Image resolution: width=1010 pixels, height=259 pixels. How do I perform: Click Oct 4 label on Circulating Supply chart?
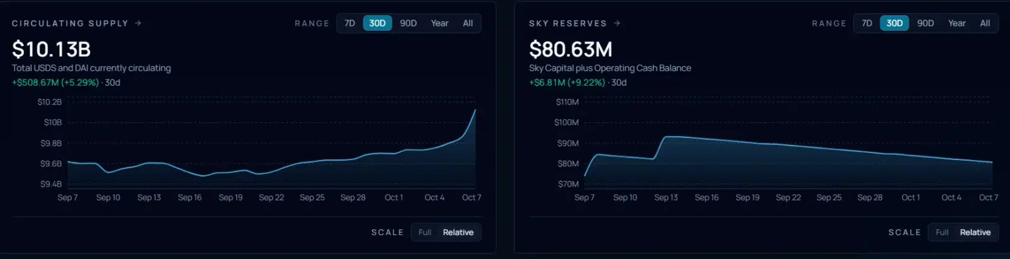pyautogui.click(x=434, y=197)
